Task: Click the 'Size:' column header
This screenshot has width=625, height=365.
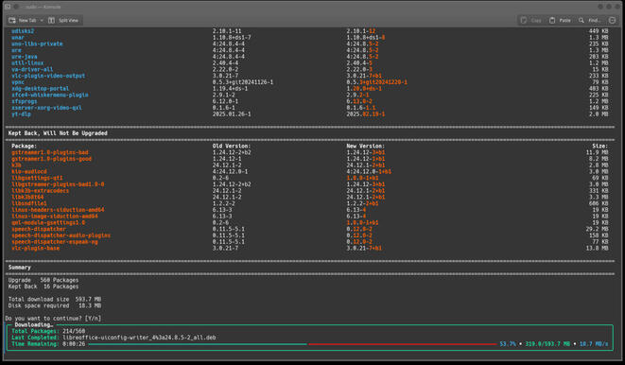Action: coord(599,146)
